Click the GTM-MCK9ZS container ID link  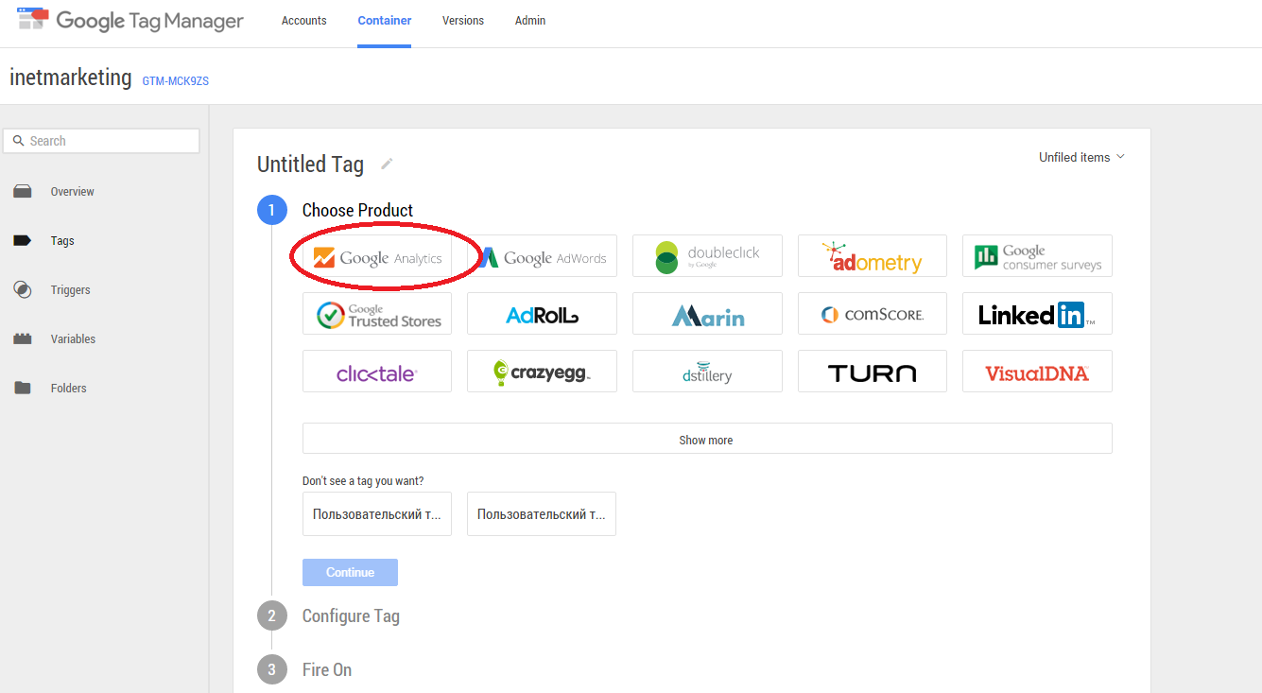click(176, 81)
